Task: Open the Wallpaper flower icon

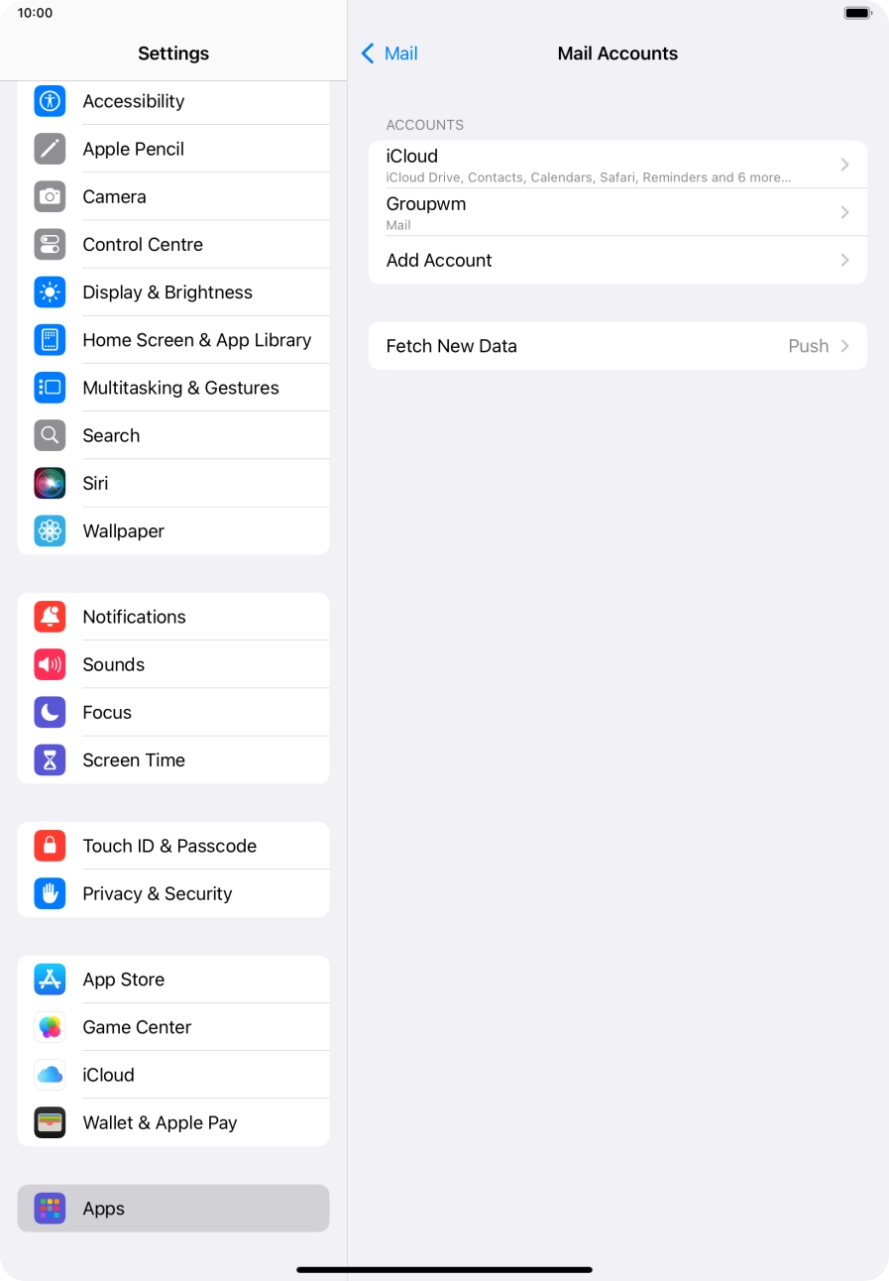Action: coord(50,530)
